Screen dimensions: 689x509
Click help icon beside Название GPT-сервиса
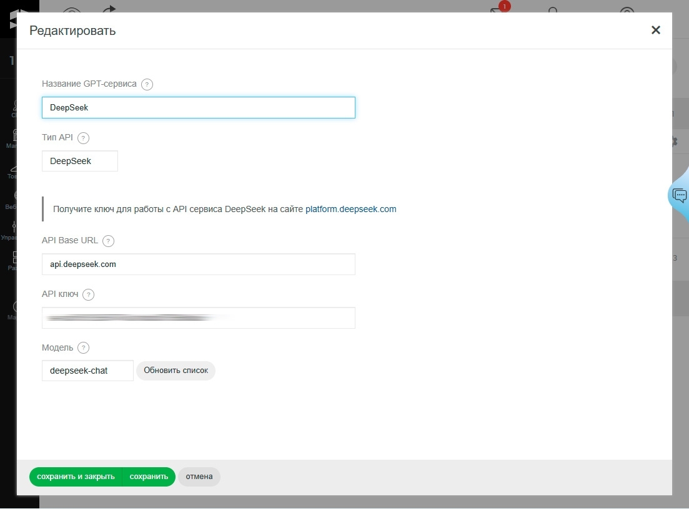[x=147, y=84]
